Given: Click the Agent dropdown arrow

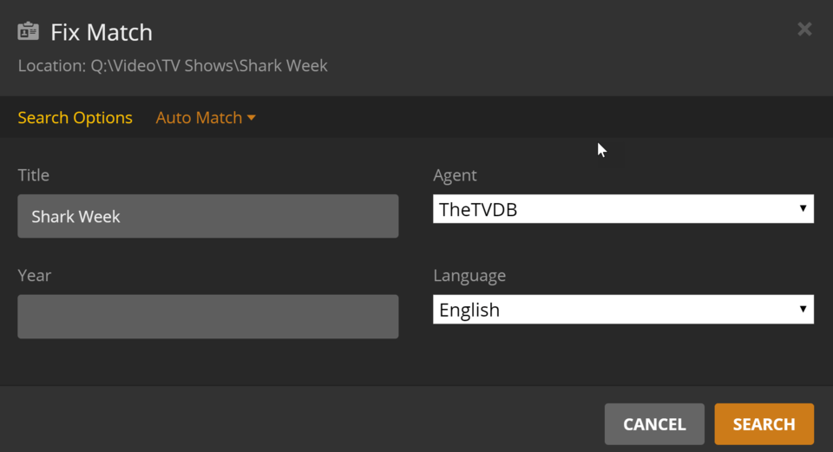Looking at the screenshot, I should 803,208.
